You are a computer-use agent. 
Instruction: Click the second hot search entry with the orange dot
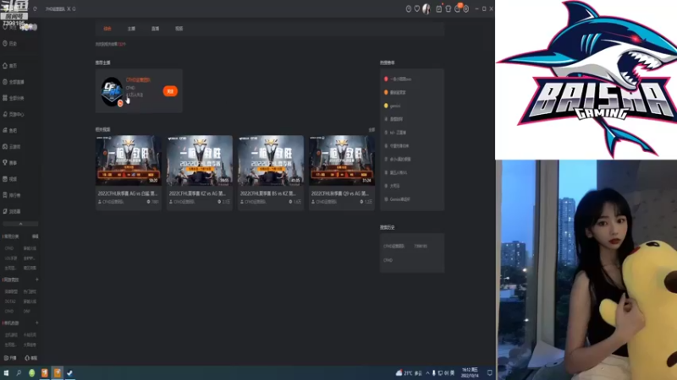pyautogui.click(x=395, y=92)
